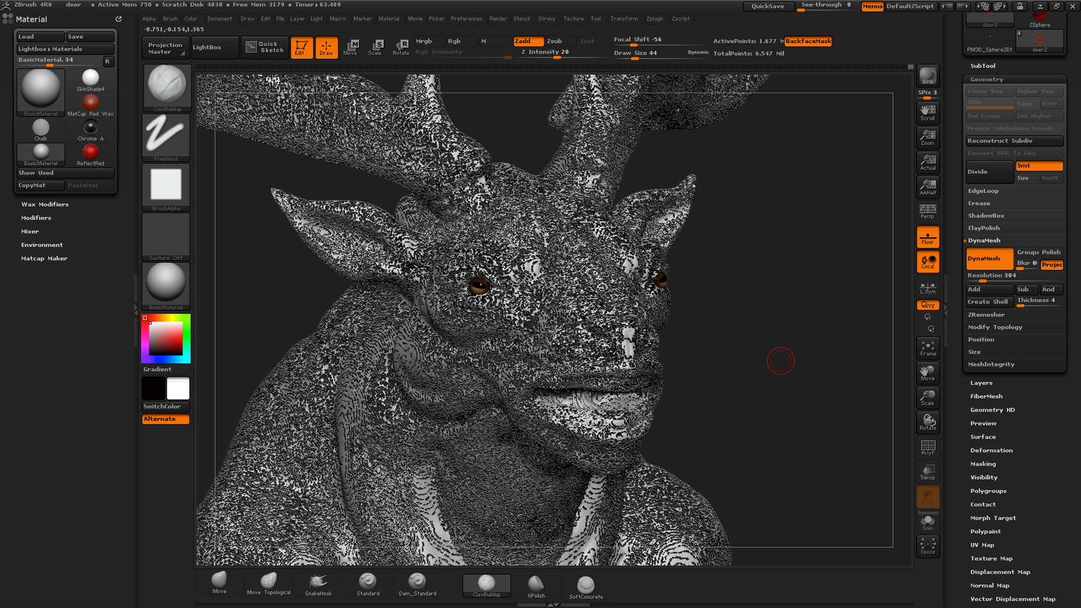Click the BPR render icon

coord(927,76)
